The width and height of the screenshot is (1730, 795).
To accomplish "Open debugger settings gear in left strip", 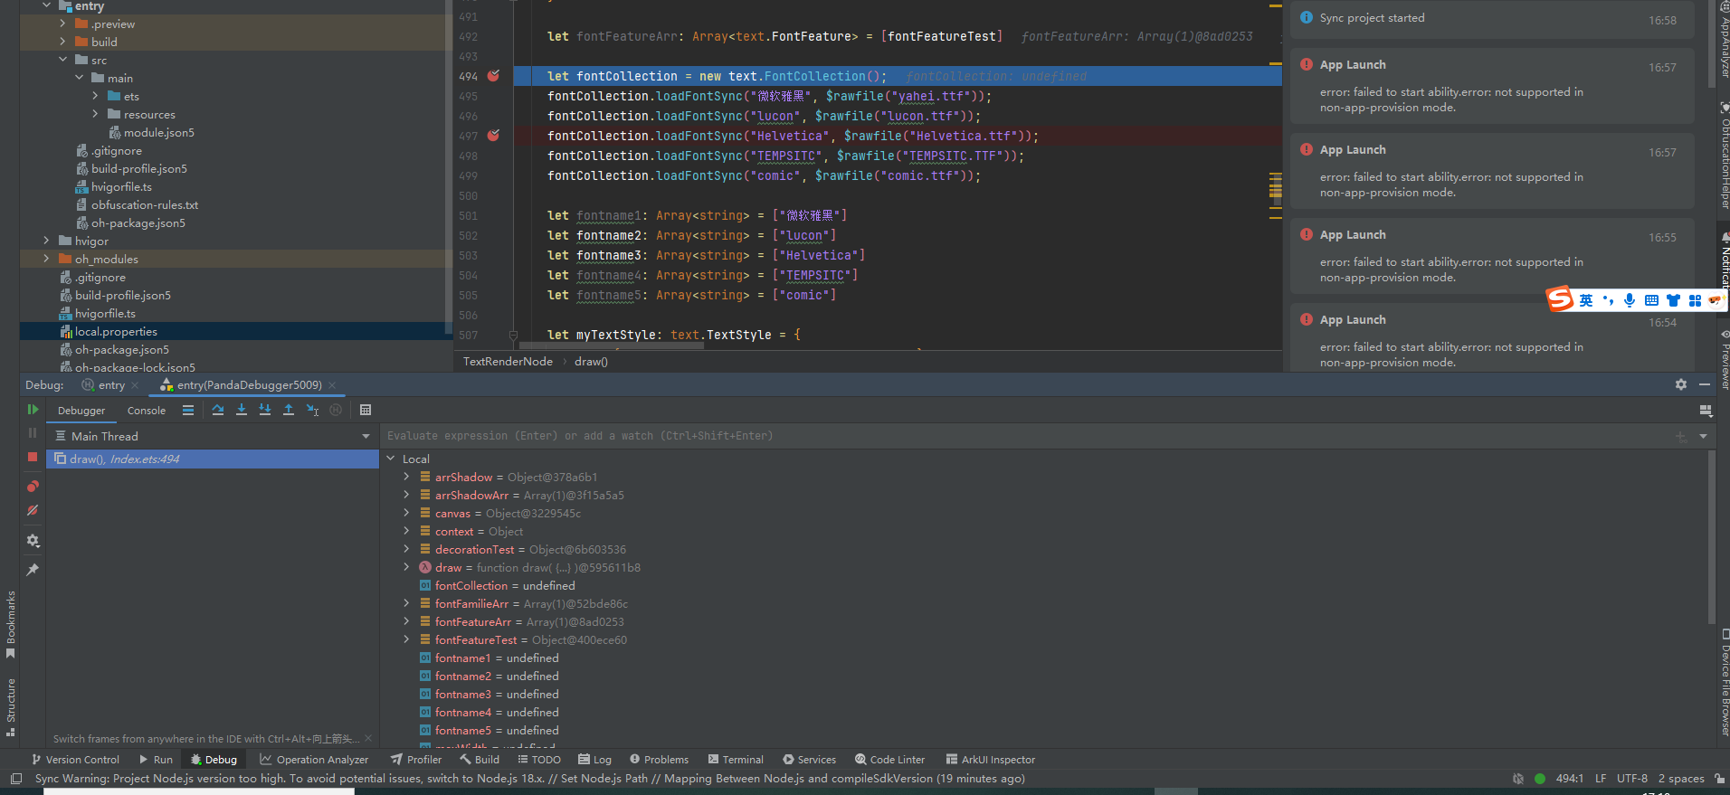I will pos(33,541).
